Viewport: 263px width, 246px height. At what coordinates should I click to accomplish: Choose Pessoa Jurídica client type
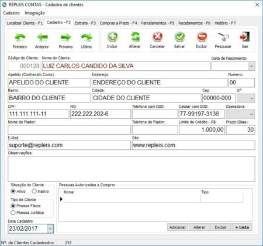[13, 213]
